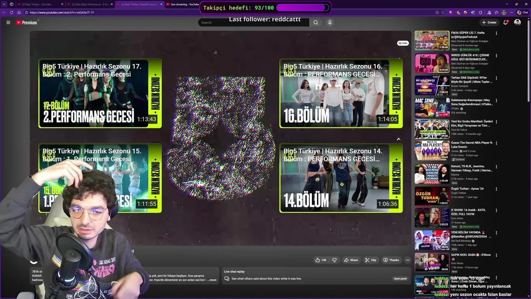Open options for Galatasaray-Kasımpaşa video

click(x=496, y=100)
